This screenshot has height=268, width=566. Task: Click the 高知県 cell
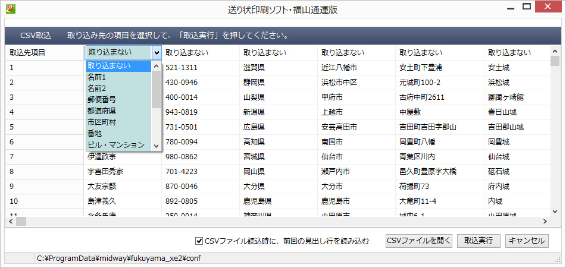click(279, 141)
